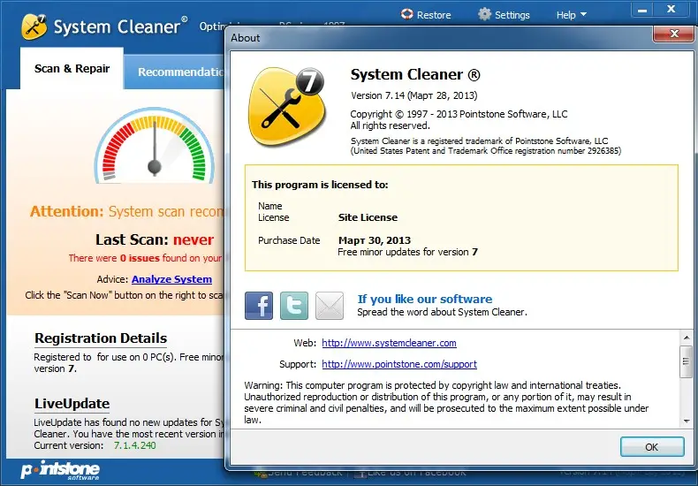Open the pointstone.com support link
The image size is (698, 486).
(x=399, y=364)
